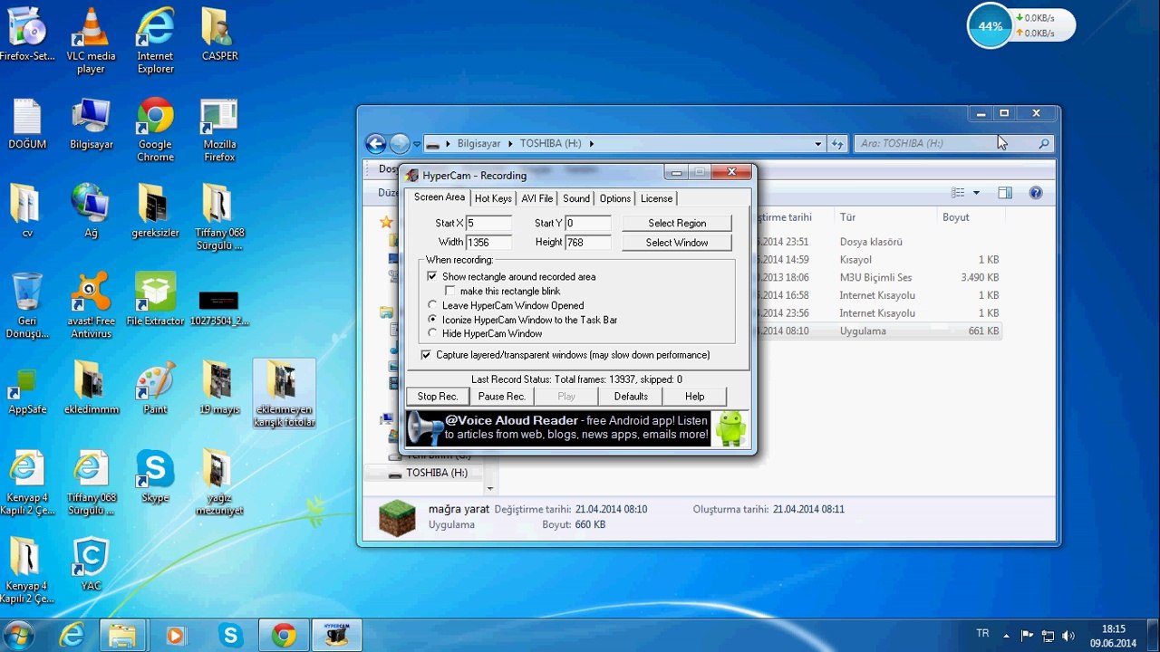Click the Height input field
Viewport: 1160px width, 652px height.
pyautogui.click(x=587, y=242)
